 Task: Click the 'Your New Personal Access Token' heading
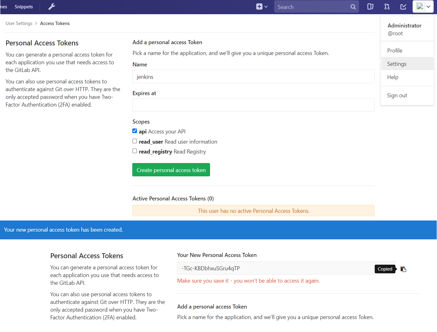pyautogui.click(x=217, y=255)
